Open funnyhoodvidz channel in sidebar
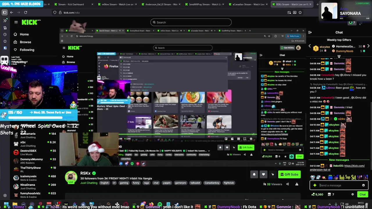 (x=35, y=195)
